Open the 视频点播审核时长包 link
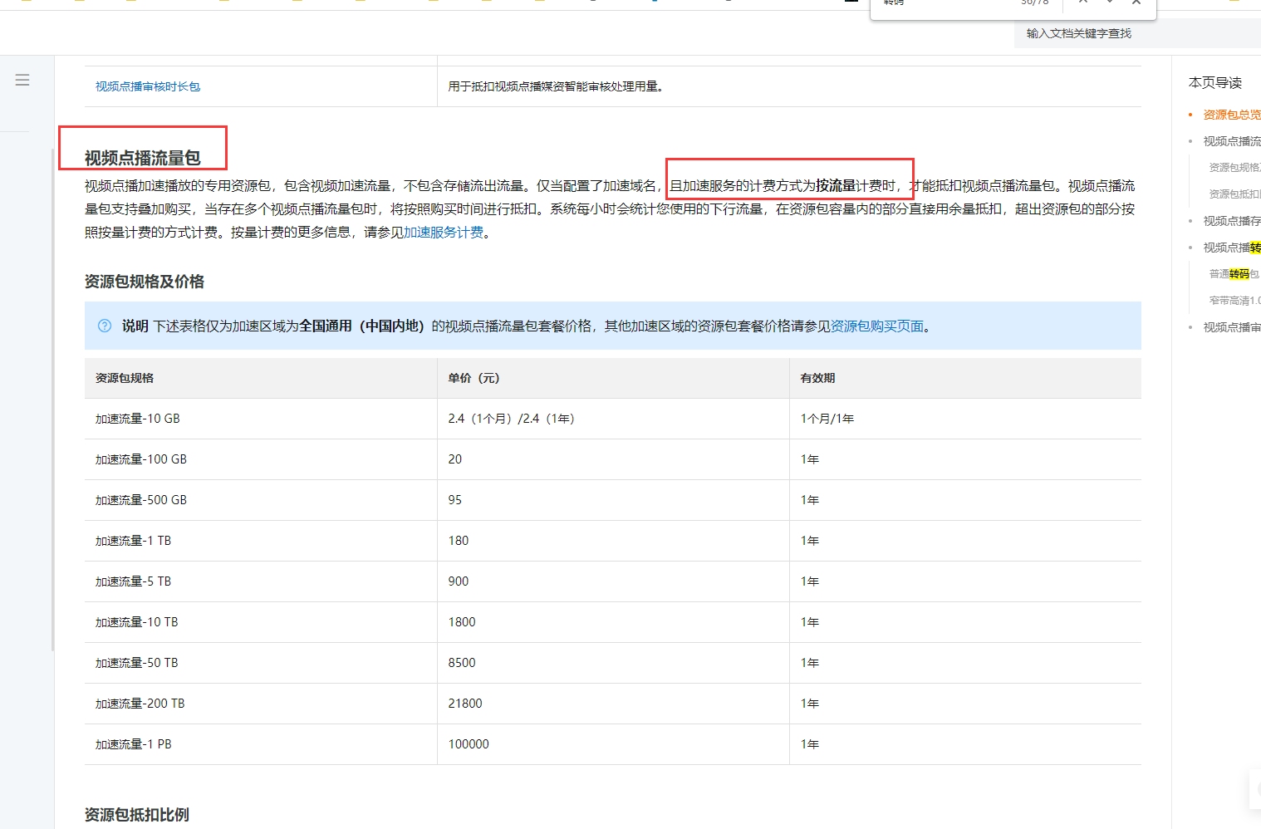1261x829 pixels. 148,86
